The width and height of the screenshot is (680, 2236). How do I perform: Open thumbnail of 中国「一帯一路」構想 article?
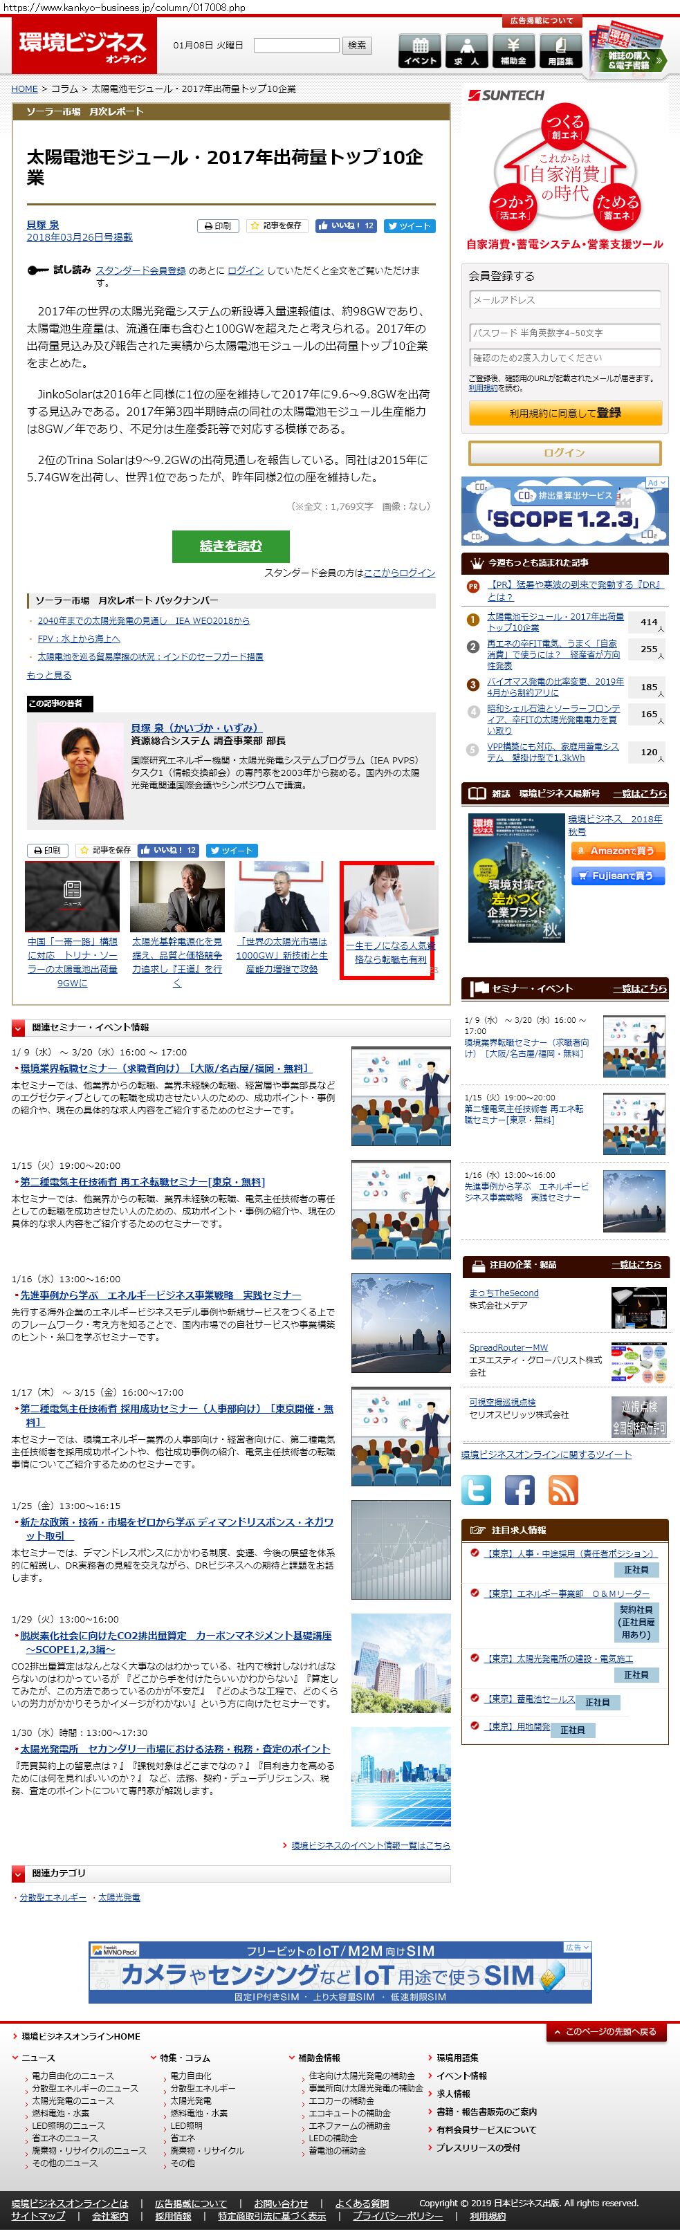(72, 896)
